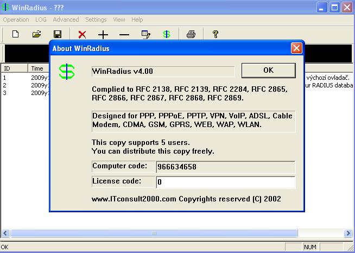Click the yellow question mark help icon
This screenshot has height=253, width=355.
(x=215, y=34)
